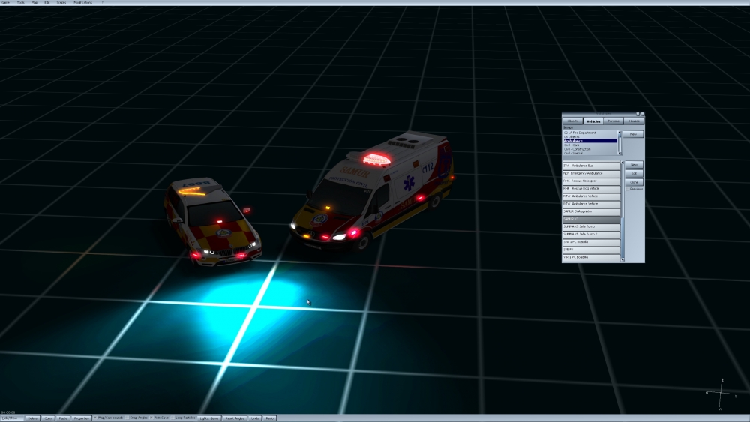This screenshot has height=422, width=750.
Task: Toggle the Map/Cam bounds checkbox
Action: point(95,418)
